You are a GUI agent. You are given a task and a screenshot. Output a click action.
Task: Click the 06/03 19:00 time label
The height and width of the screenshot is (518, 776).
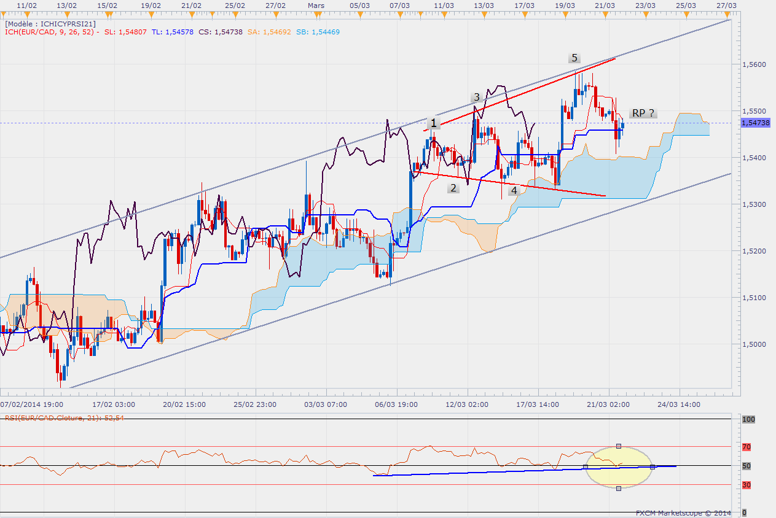[x=396, y=404]
